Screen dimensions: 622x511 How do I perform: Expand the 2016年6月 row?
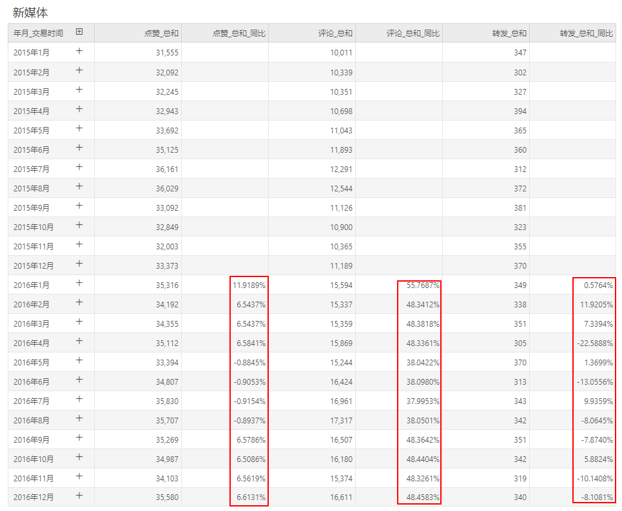click(x=79, y=380)
